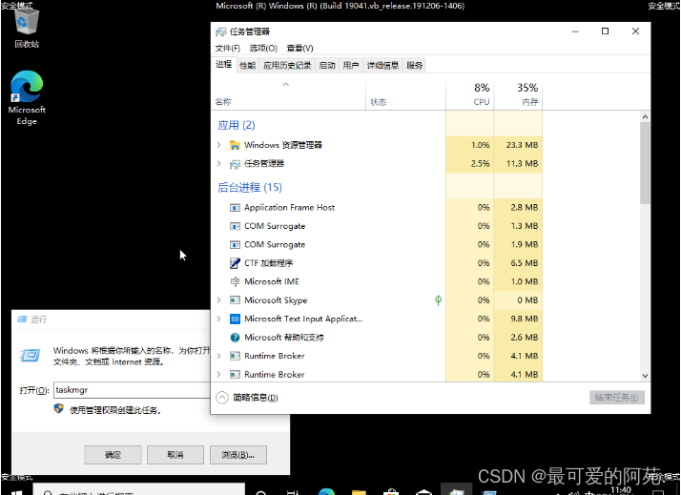Click the sort arrow above 名称 column
The width and height of the screenshot is (681, 495).
click(286, 85)
